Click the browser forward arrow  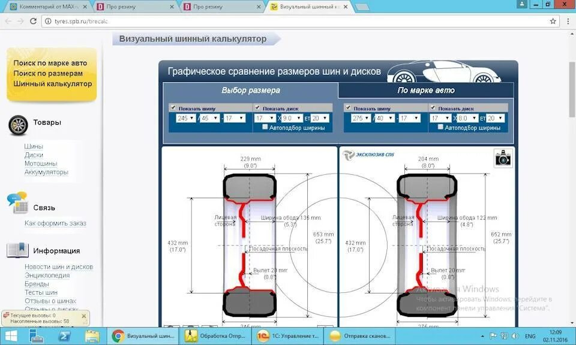click(20, 22)
